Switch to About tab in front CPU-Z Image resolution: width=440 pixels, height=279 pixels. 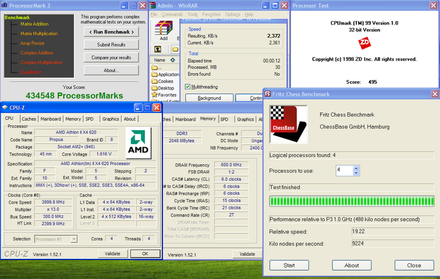coord(130,119)
